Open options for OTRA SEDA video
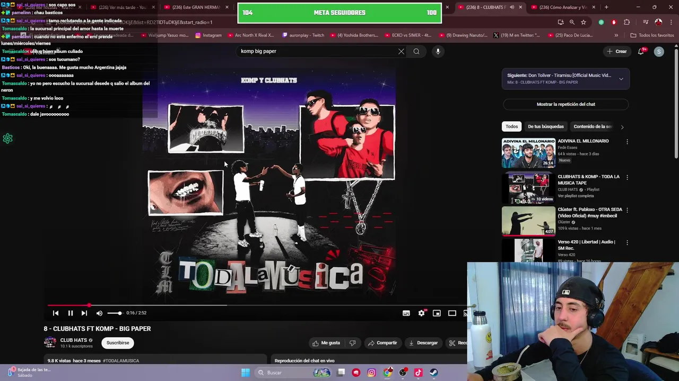Viewport: 679px width, 381px height. (x=627, y=210)
